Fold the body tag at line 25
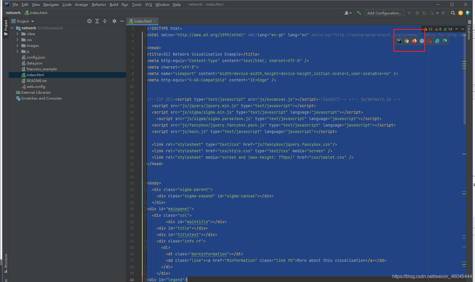Screen dimensions: 475x282 [x=145, y=183]
